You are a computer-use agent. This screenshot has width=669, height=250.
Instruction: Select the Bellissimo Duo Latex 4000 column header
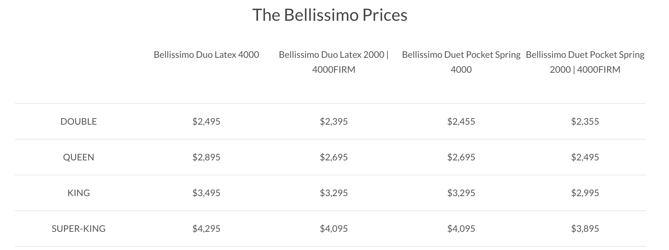(x=206, y=55)
